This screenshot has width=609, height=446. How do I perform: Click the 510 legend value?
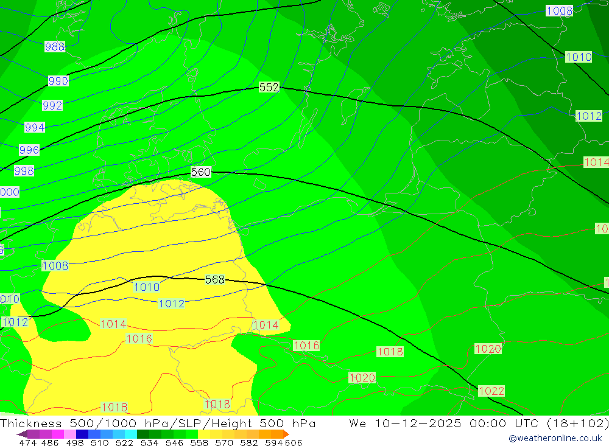(100, 442)
